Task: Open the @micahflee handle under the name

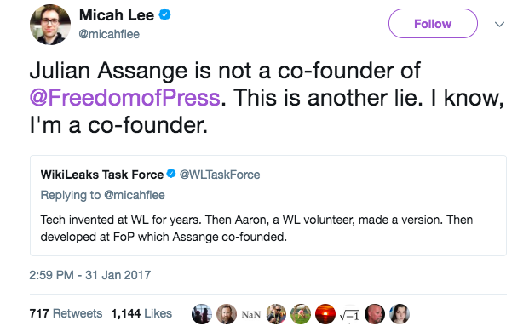Action: click(109, 34)
